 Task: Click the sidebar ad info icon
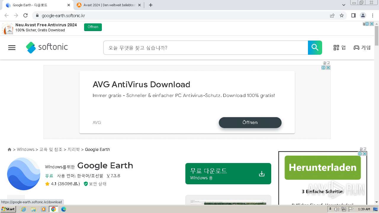coord(360,154)
